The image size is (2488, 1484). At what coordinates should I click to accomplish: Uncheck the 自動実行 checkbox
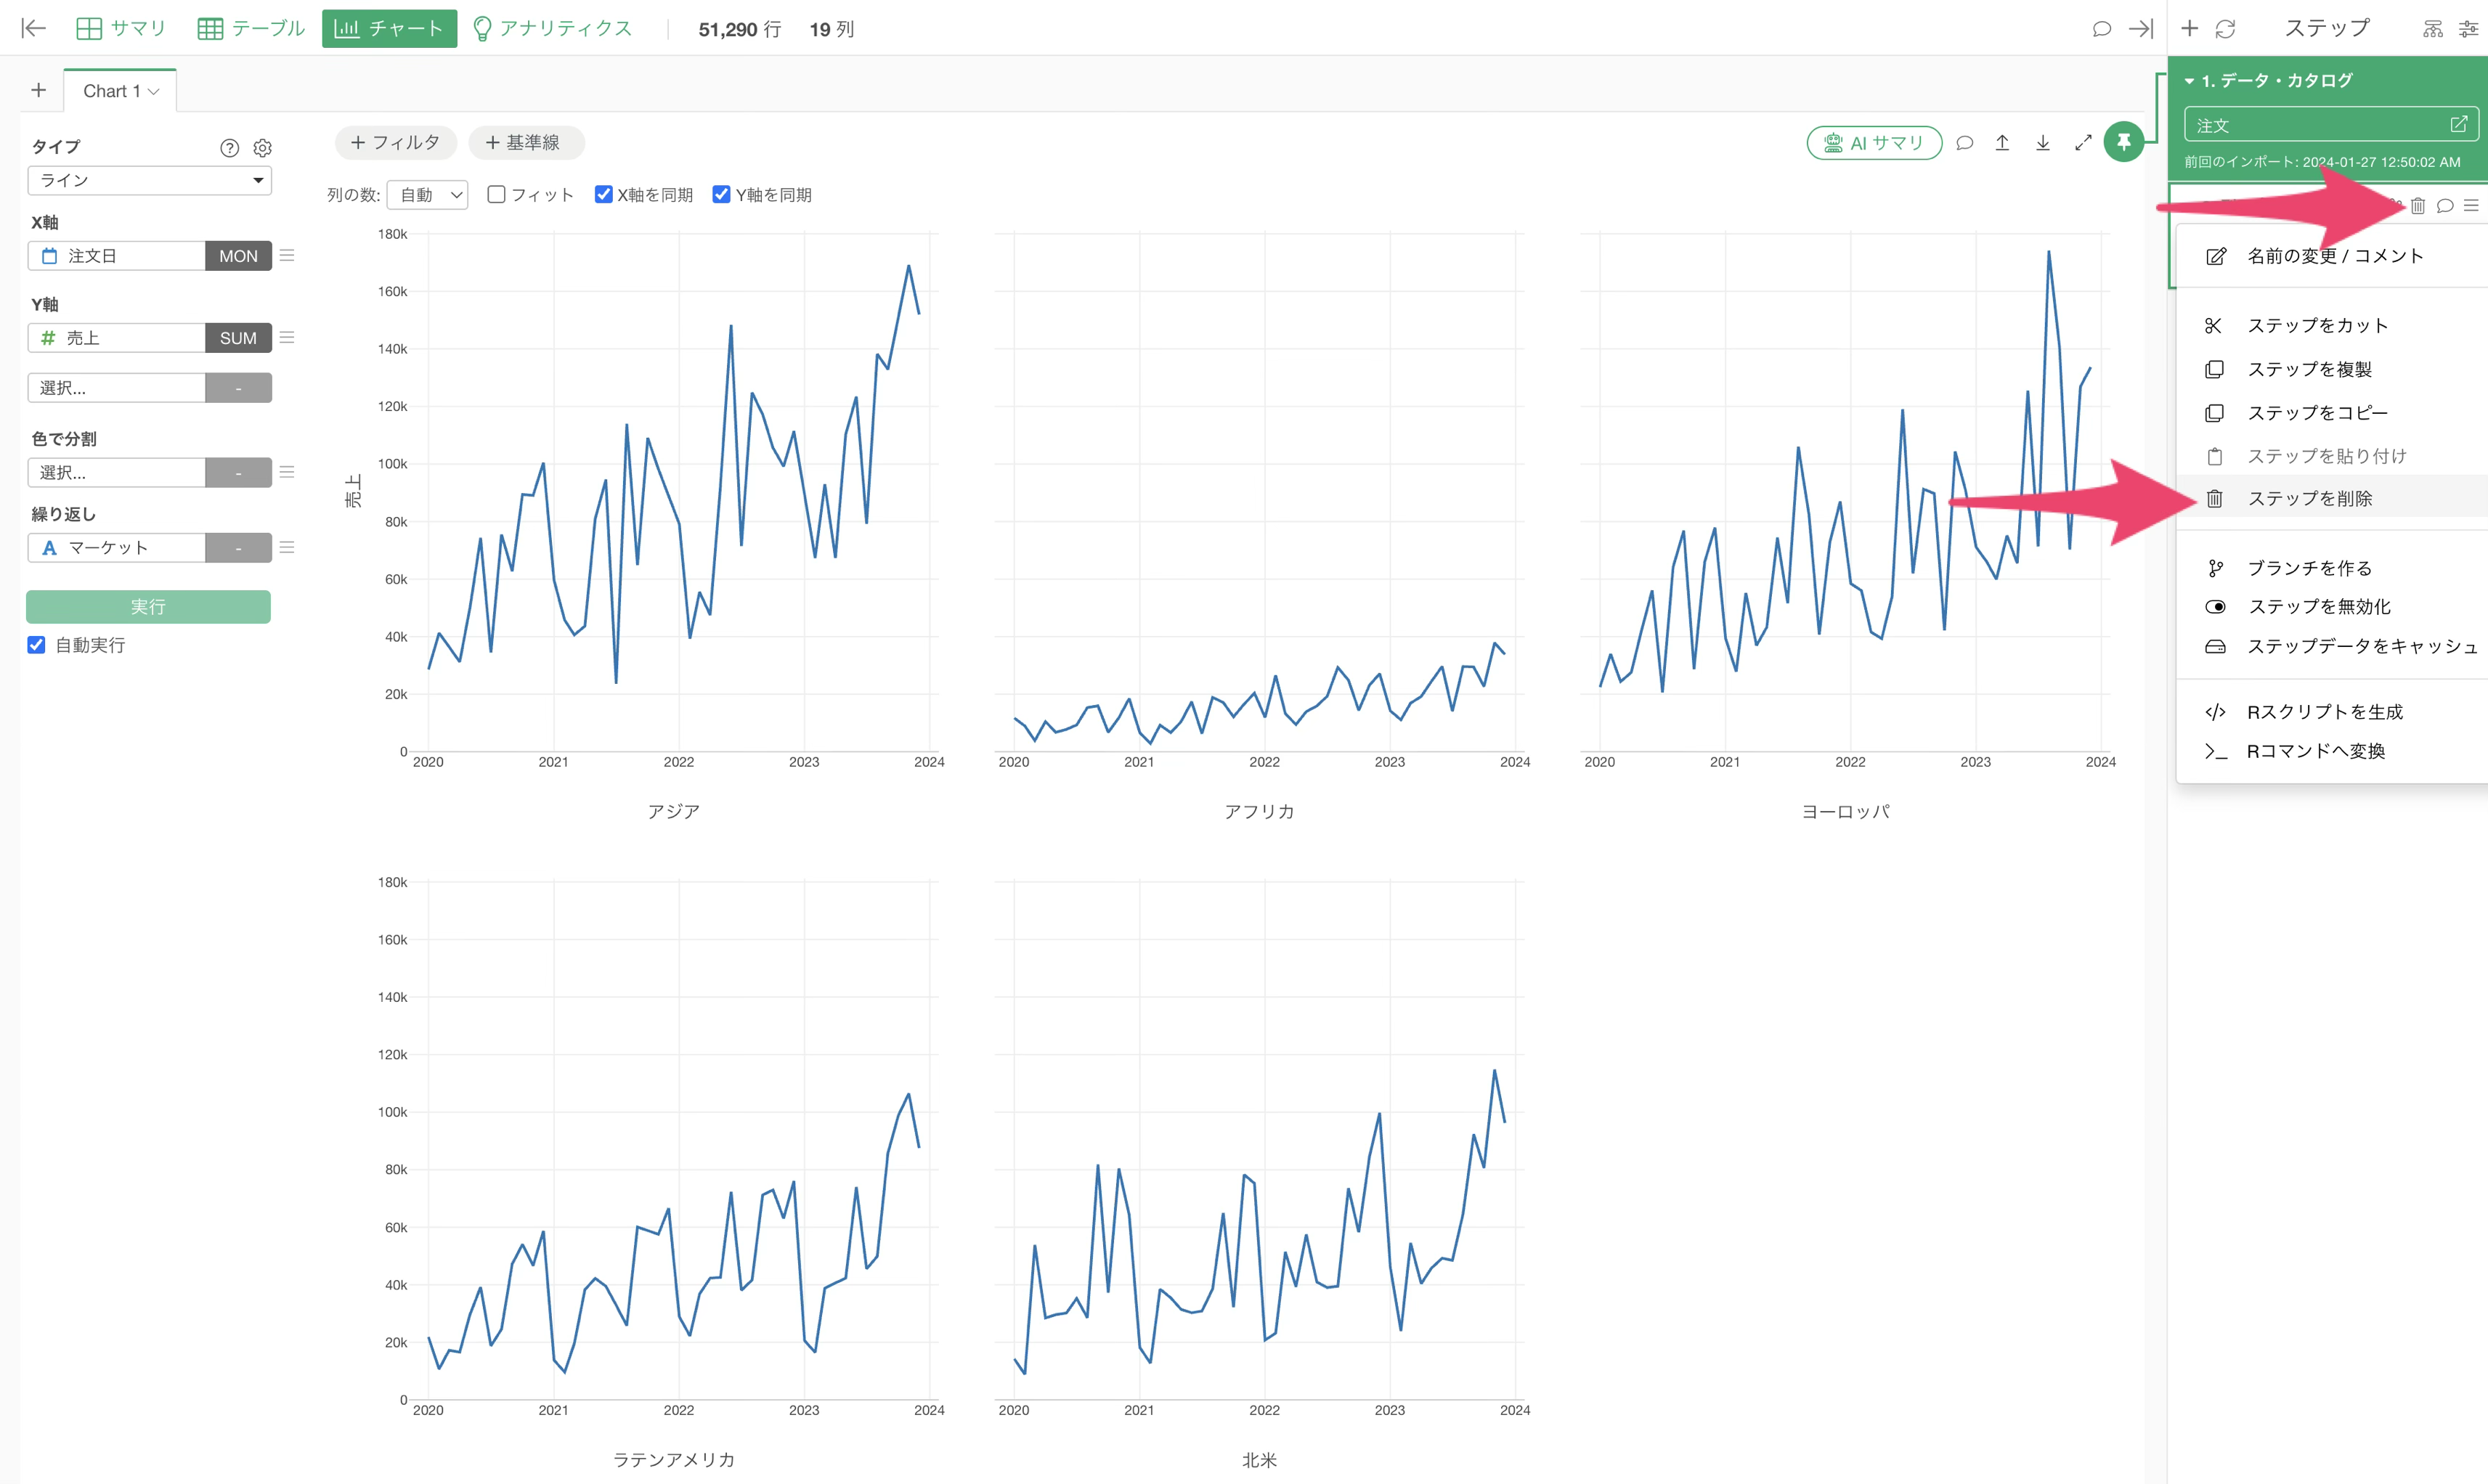click(x=36, y=645)
